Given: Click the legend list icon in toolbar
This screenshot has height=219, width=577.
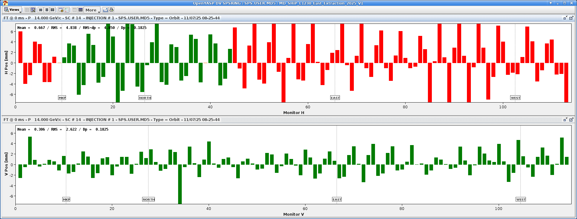Looking at the screenshot, I should 67,10.
